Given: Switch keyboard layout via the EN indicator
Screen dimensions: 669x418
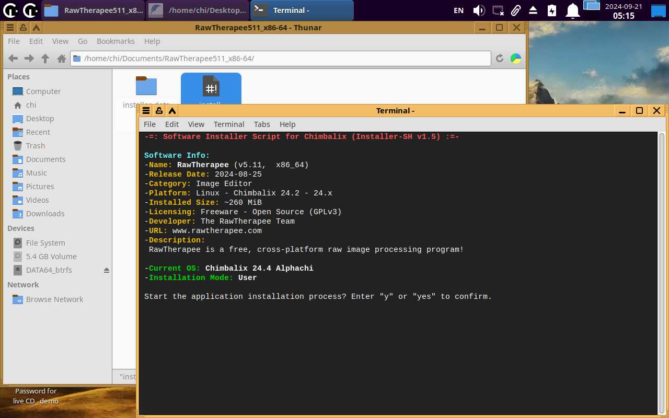Looking at the screenshot, I should point(458,10).
